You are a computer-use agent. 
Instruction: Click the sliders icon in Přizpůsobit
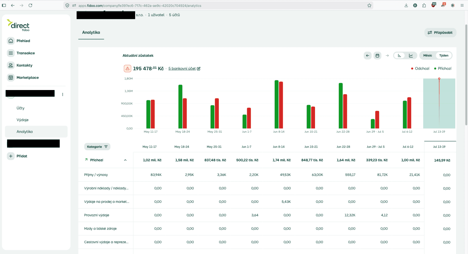[430, 33]
